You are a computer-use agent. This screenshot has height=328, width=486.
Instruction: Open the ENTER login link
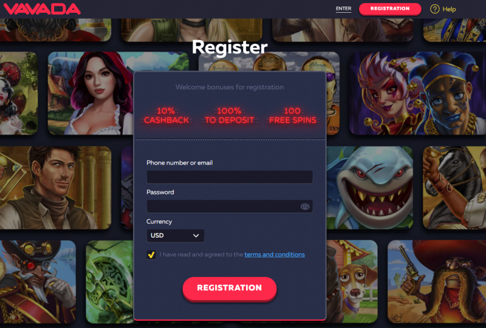(x=343, y=9)
